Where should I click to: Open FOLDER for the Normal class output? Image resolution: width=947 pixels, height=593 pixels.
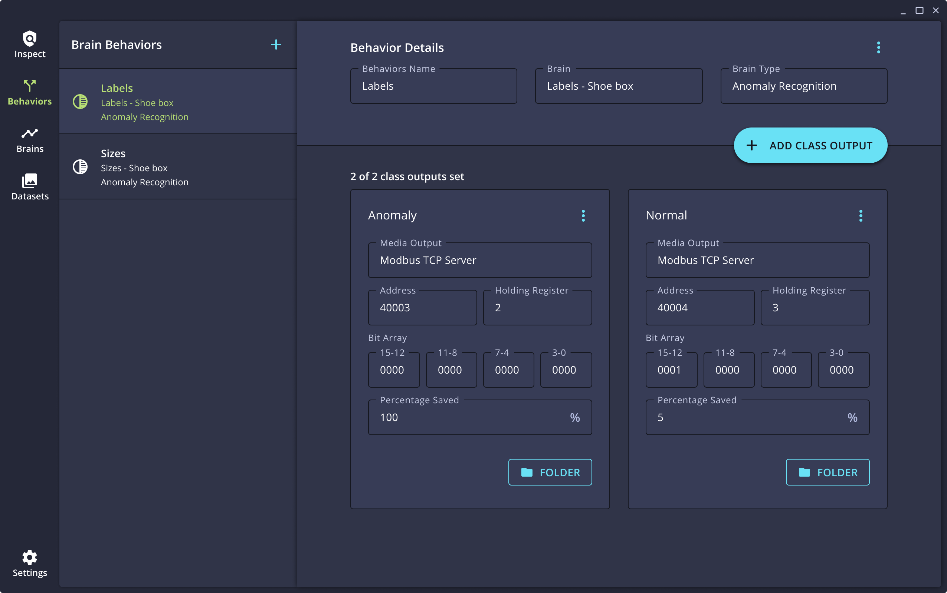pyautogui.click(x=827, y=472)
